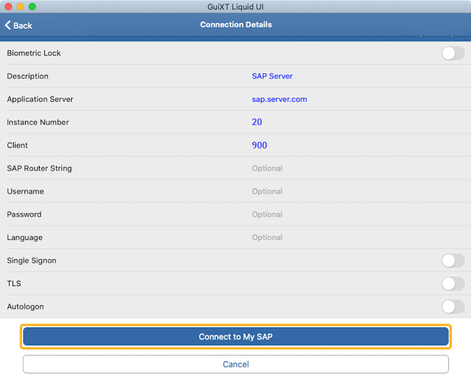The width and height of the screenshot is (471, 389).
Task: Focus the Language optional field
Action: 267,238
